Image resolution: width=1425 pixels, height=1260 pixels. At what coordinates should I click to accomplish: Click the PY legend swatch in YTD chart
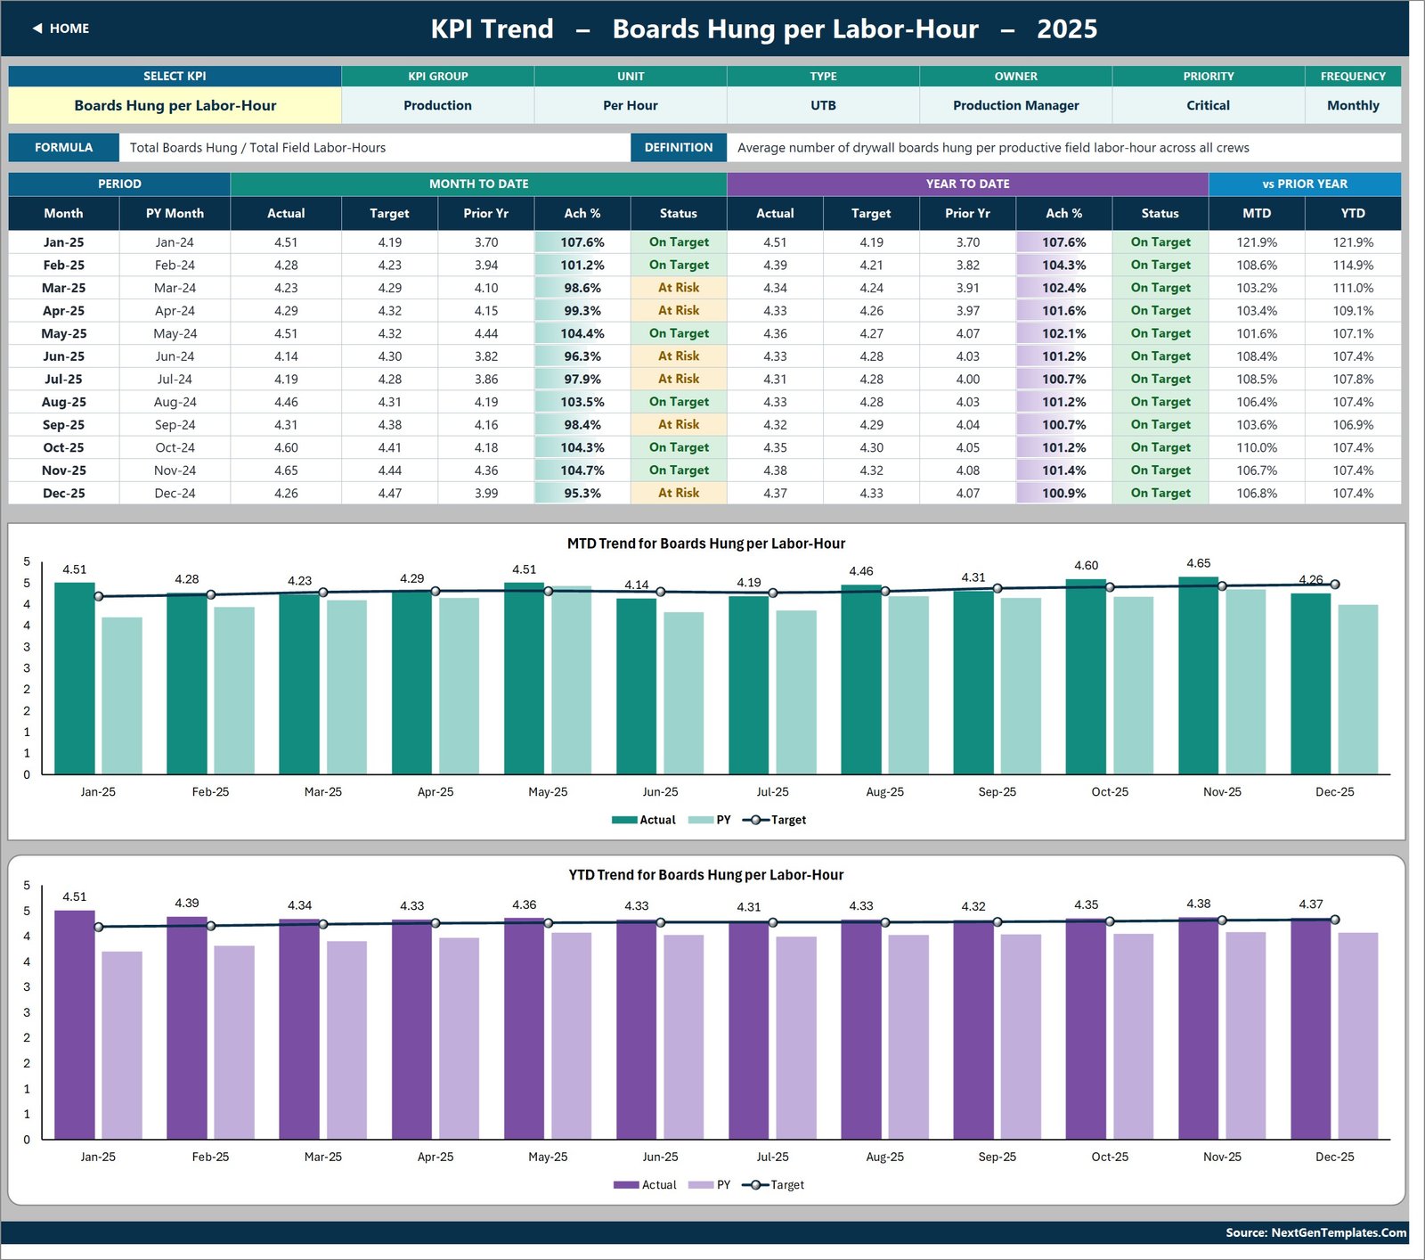[701, 1185]
